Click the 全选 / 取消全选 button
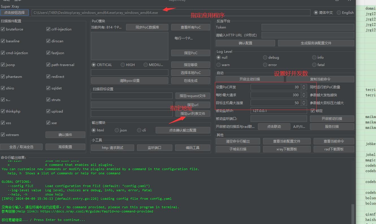This screenshot has height=224, width=376. [21, 147]
